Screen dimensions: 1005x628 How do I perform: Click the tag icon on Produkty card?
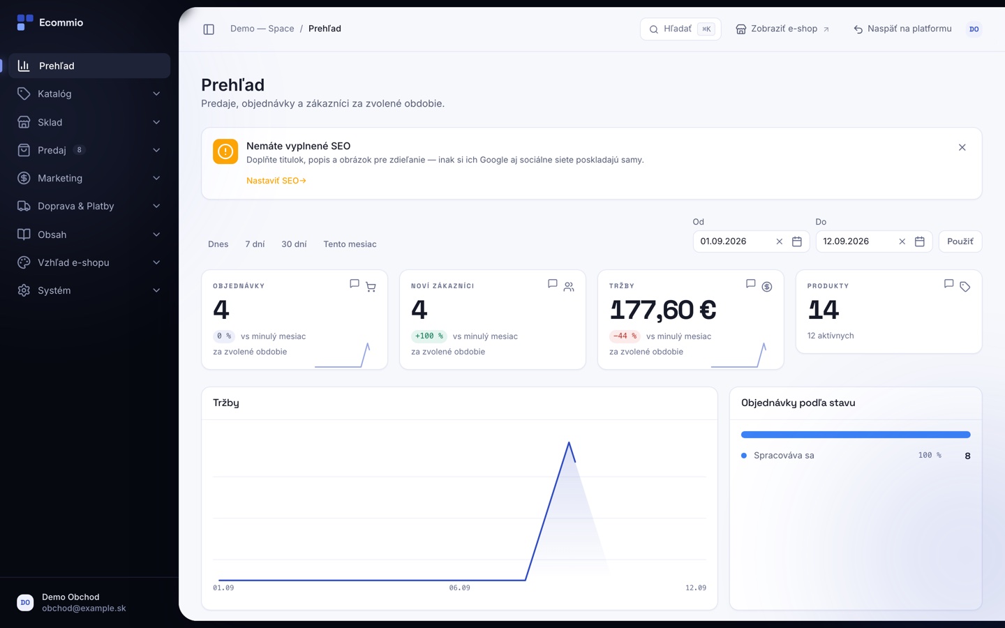point(965,287)
